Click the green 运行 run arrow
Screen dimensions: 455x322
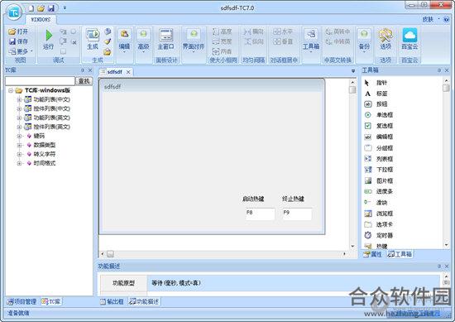pos(49,35)
